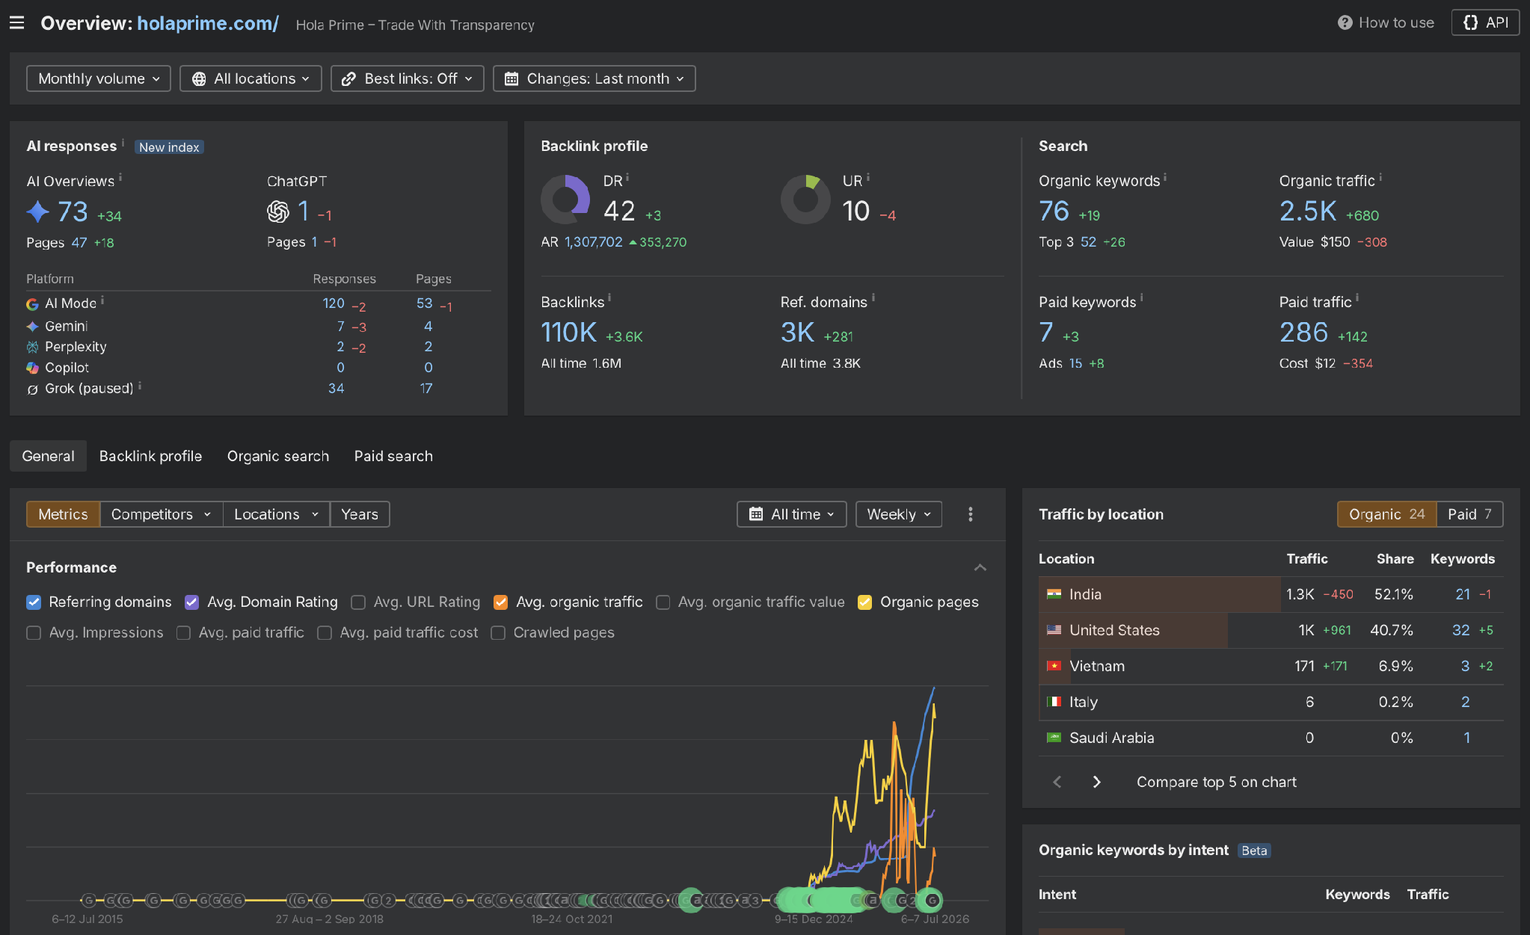Click the Perplexity platform icon

coord(32,347)
